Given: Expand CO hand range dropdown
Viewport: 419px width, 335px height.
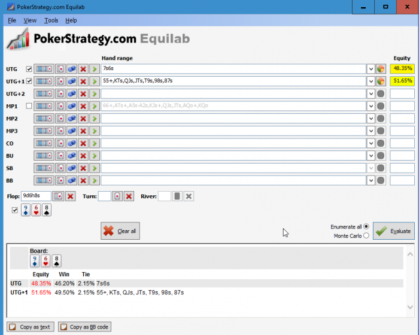Looking at the screenshot, I should click(371, 143).
